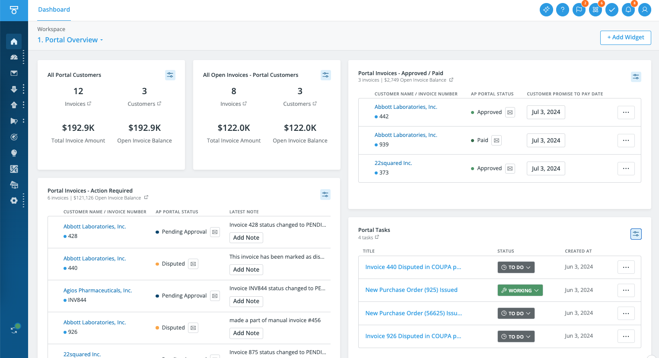The height and width of the screenshot is (358, 659).
Task: Click the '+ Add Widget' button
Action: (x=625, y=38)
